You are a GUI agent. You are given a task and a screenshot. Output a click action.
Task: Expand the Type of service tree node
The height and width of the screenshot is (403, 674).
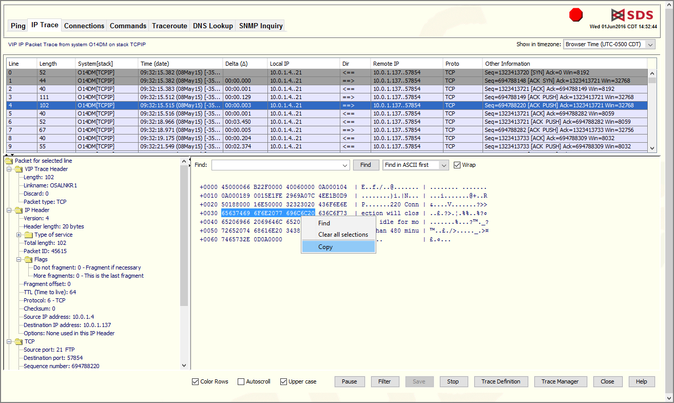[x=19, y=235]
